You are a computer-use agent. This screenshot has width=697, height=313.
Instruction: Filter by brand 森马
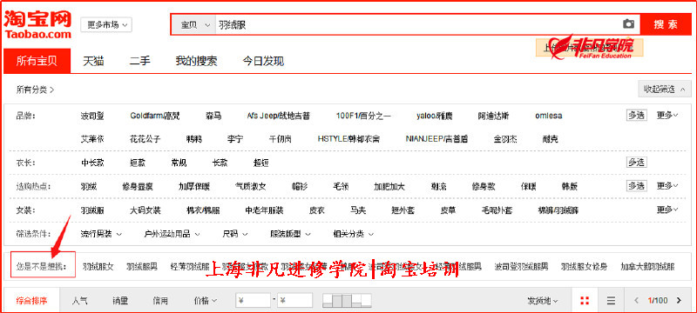(x=213, y=117)
